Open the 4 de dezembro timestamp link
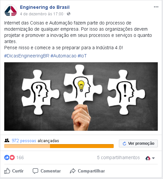Screen dimensions: 163x179 tap(41, 14)
